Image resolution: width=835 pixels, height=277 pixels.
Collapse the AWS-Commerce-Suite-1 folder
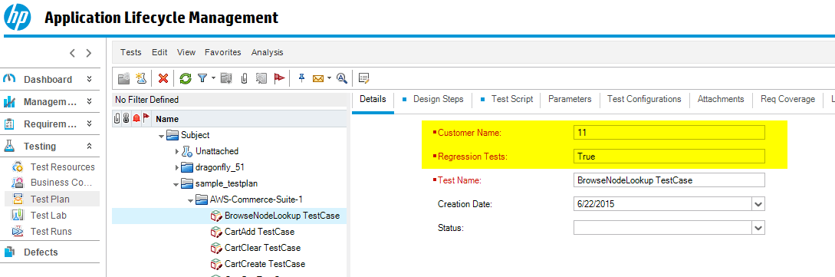pos(191,200)
